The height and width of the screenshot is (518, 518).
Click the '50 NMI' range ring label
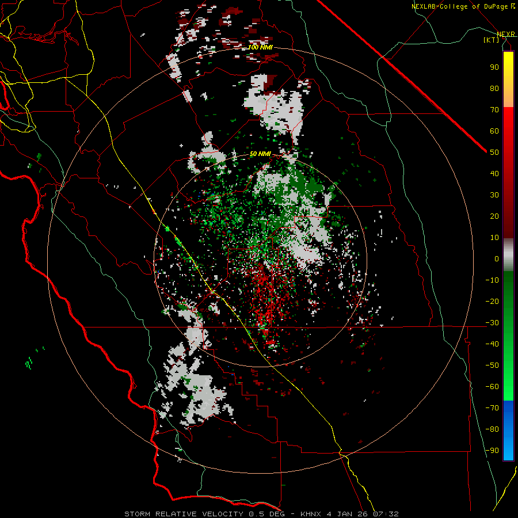click(260, 154)
